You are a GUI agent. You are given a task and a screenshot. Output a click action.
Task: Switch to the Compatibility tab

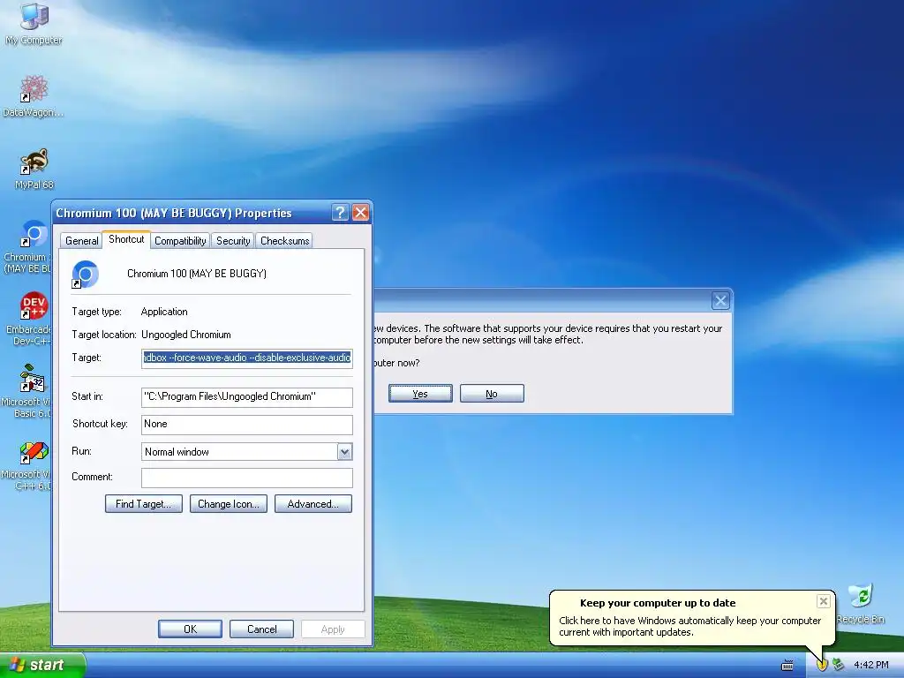(180, 241)
